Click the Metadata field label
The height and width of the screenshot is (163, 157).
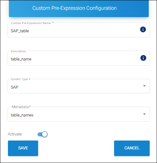pyautogui.click(x=21, y=107)
